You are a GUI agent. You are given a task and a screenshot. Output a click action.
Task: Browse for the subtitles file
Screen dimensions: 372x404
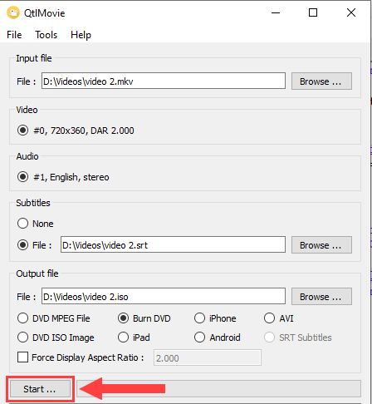click(321, 245)
